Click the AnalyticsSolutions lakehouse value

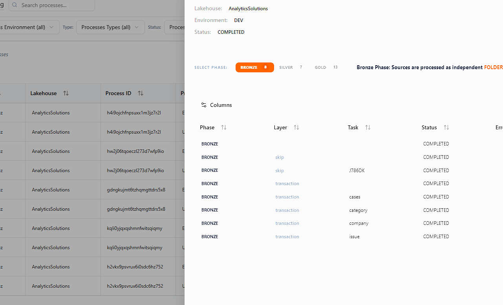click(248, 8)
